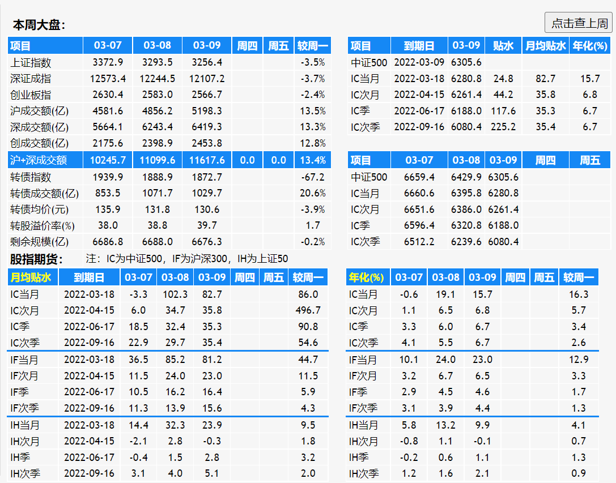The height and width of the screenshot is (483, 616).
Task: Select the highlighted 沪+深成交额 row label
Action: click(x=39, y=160)
